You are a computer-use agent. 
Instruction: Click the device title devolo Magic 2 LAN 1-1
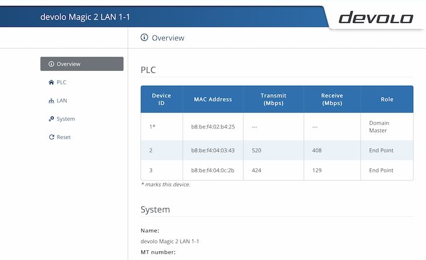85,17
